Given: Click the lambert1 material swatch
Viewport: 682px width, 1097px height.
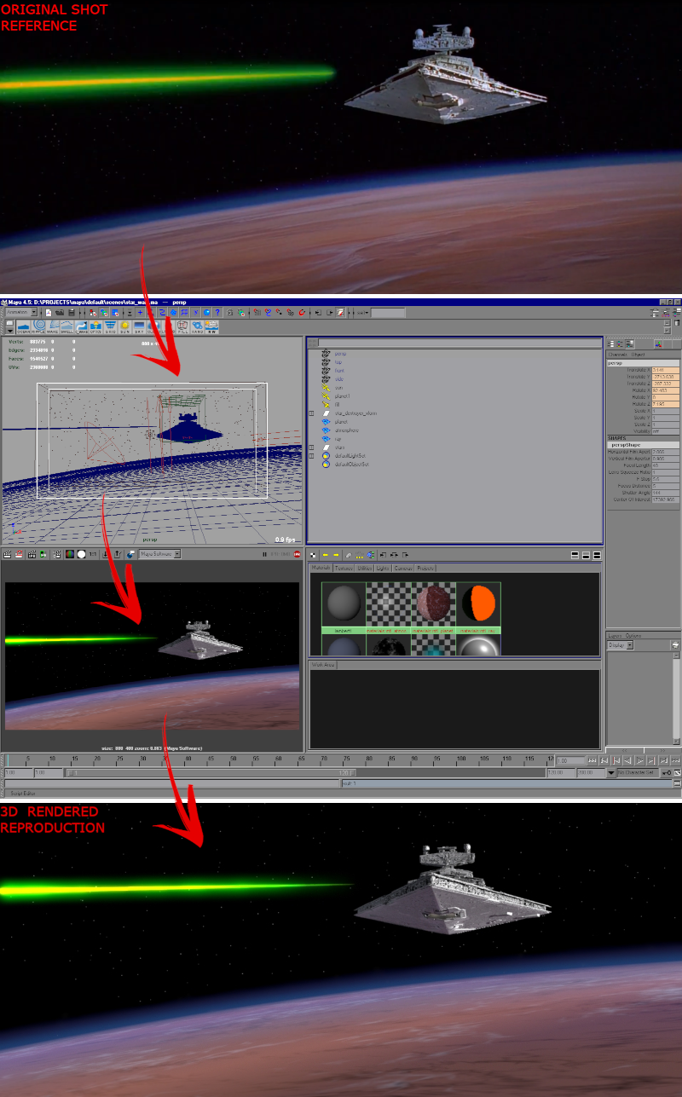Looking at the screenshot, I should (344, 603).
